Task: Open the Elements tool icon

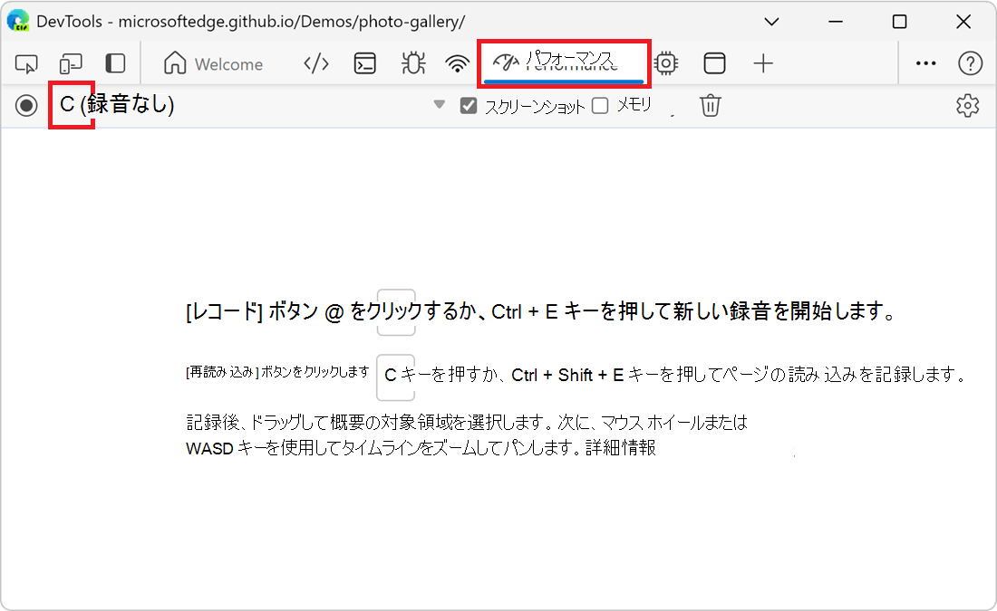Action: tap(315, 63)
